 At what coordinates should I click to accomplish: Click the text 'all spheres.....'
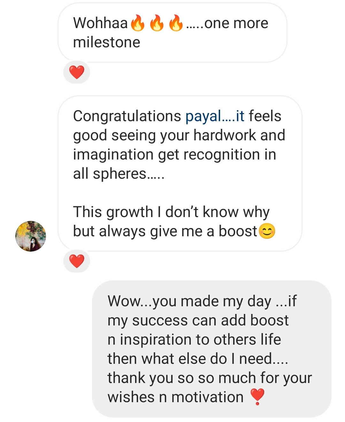(x=119, y=174)
